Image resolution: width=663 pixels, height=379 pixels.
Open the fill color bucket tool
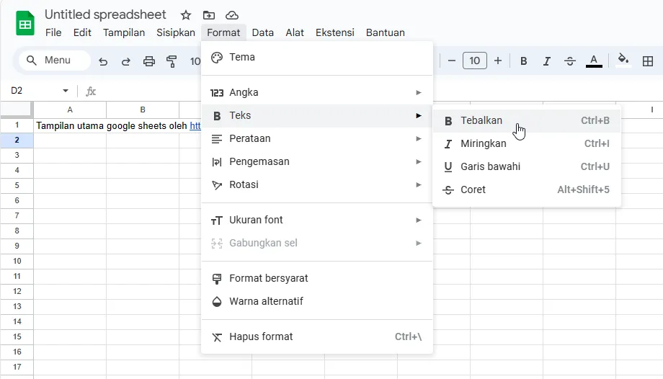624,61
